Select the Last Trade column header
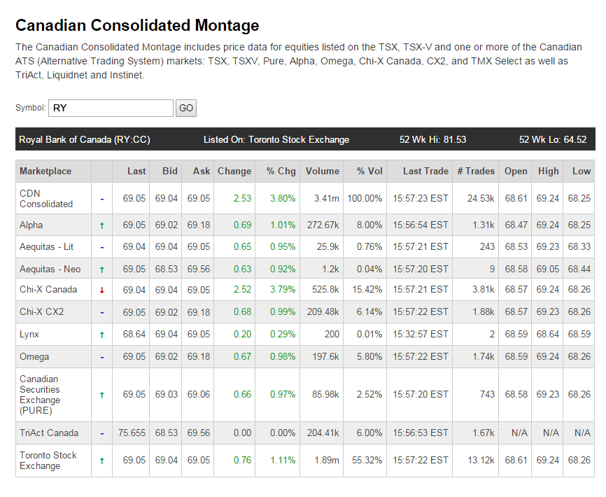The width and height of the screenshot is (606, 497). [425, 171]
